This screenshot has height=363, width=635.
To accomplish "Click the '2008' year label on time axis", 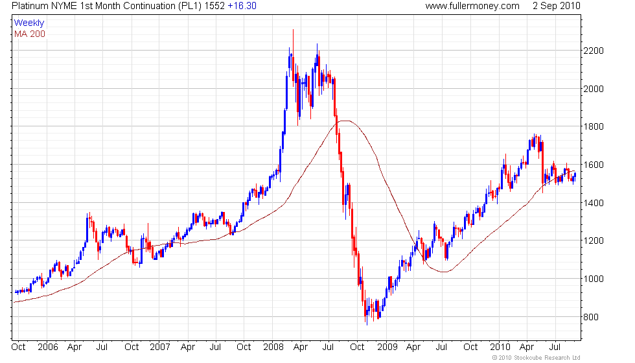I will 273,347.
